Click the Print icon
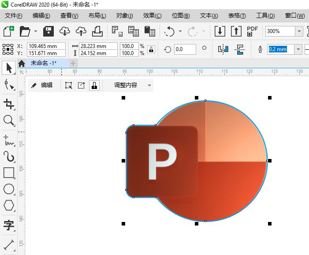This screenshot has width=309, height=255. (97, 31)
